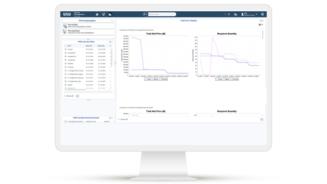Screen dimensions: 327x184
Task: Toggle Master series in Total Net Price legend
Action: point(155,79)
